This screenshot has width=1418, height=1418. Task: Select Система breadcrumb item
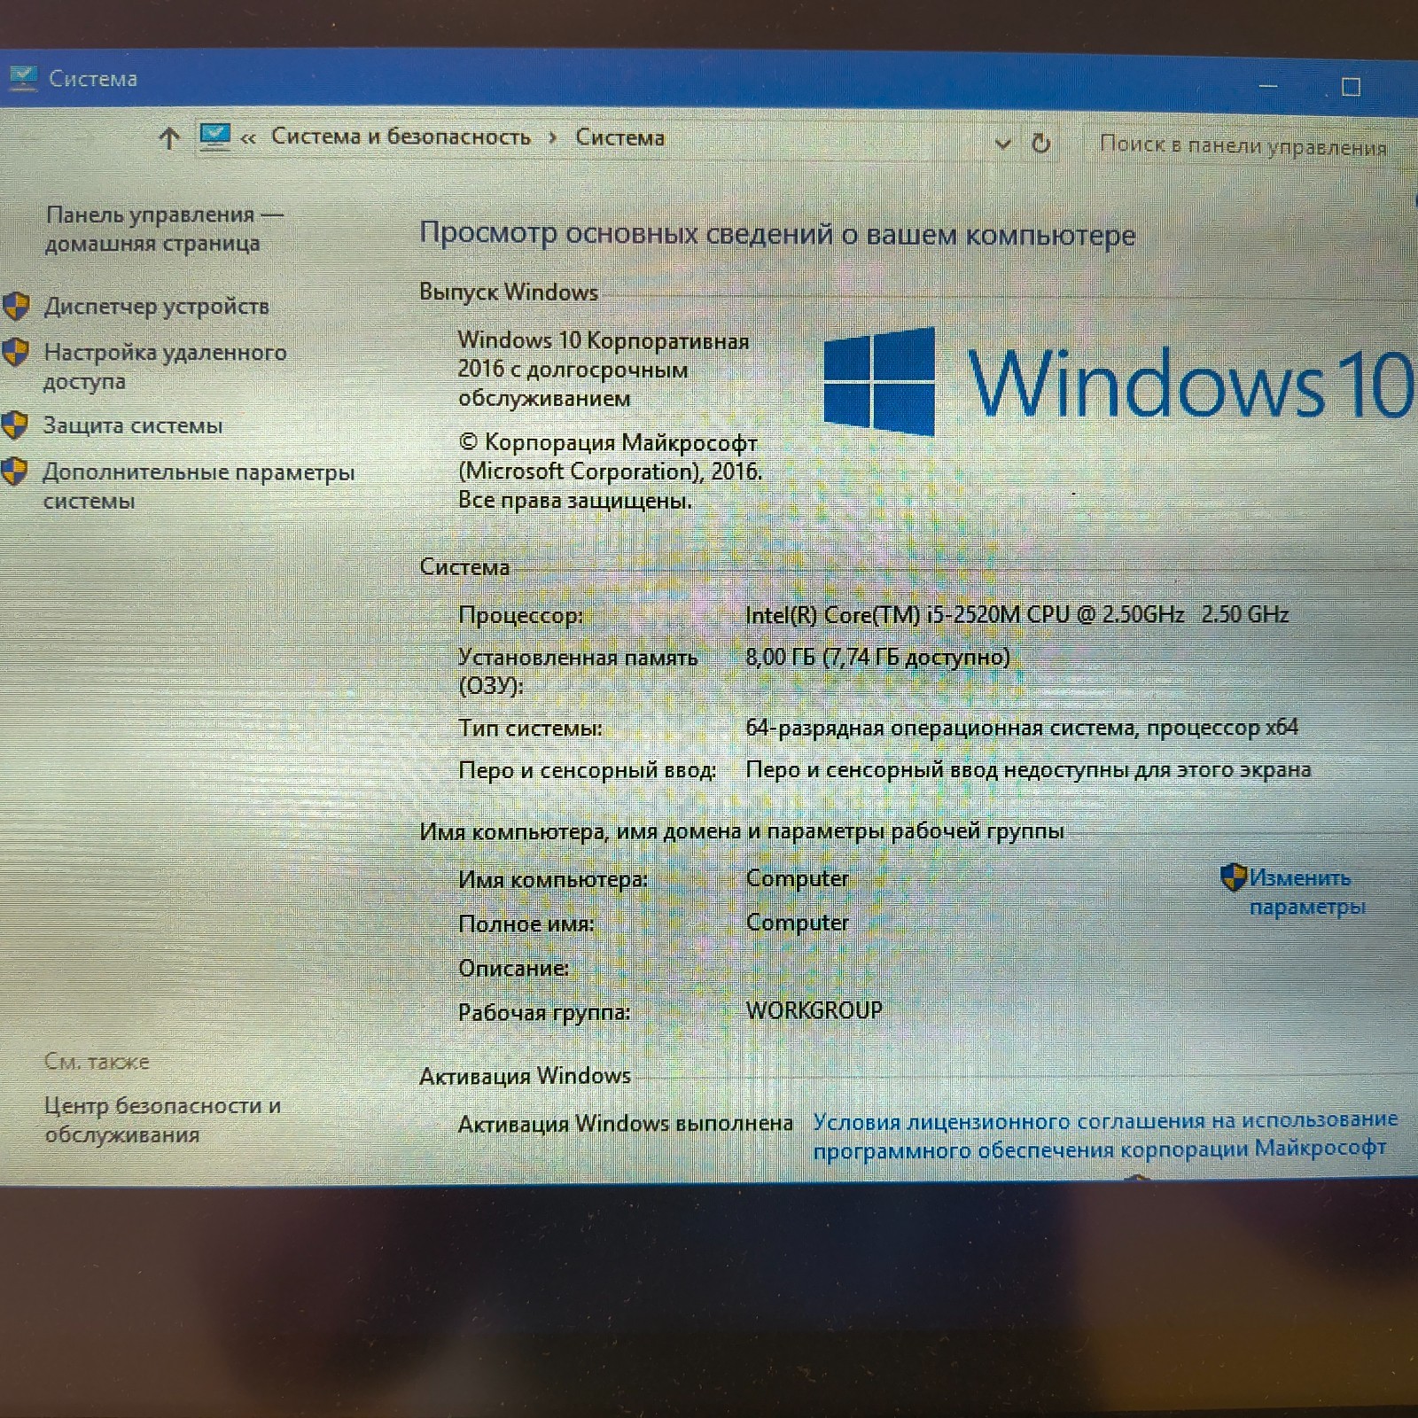619,137
